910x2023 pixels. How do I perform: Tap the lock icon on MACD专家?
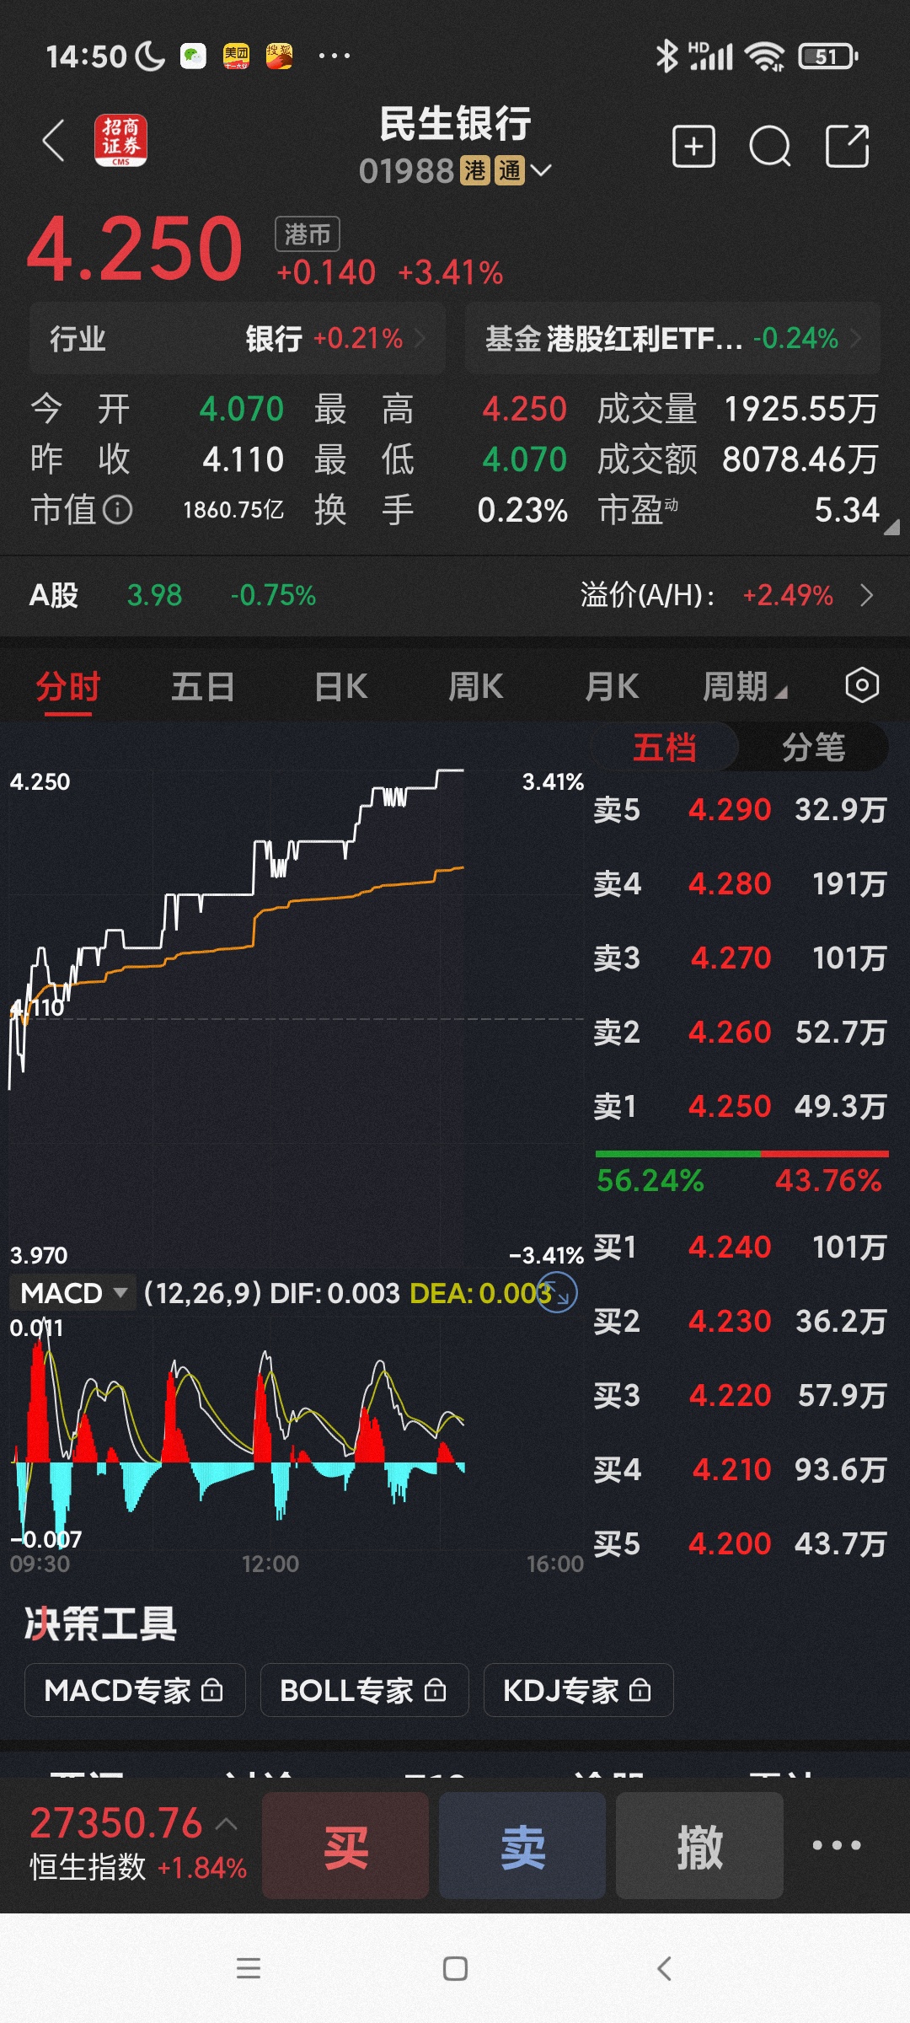pos(212,1689)
